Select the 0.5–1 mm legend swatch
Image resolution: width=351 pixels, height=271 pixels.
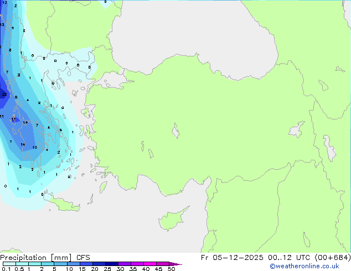(22, 264)
